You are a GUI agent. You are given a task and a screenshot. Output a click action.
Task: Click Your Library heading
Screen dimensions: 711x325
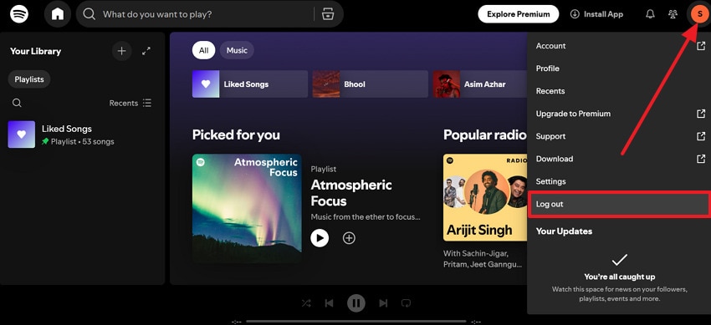(x=35, y=51)
